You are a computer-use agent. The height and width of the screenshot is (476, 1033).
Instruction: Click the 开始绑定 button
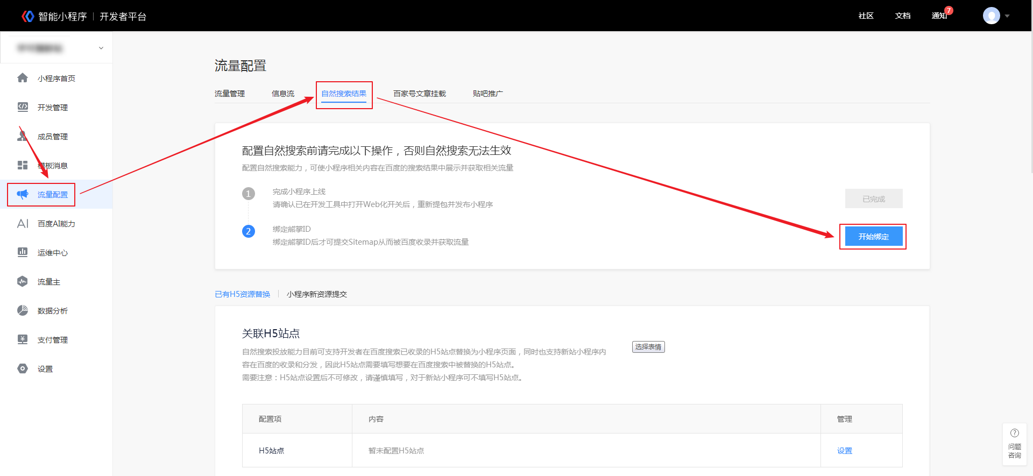(x=874, y=237)
